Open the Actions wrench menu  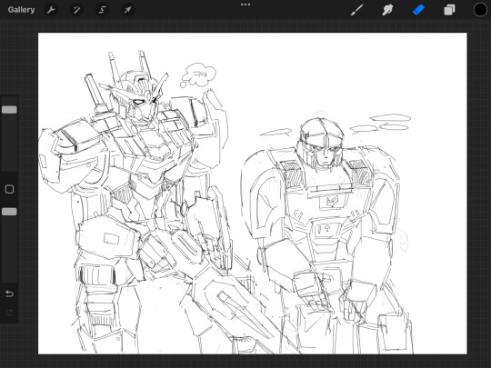(x=51, y=10)
